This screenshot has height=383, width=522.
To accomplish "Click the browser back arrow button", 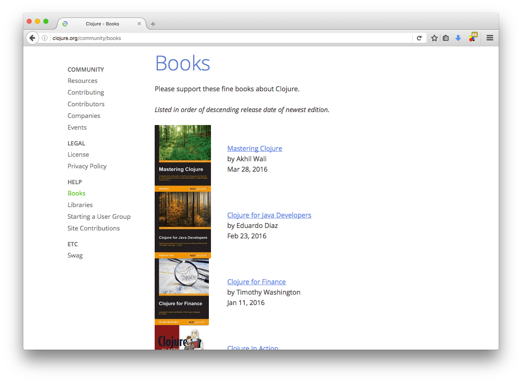I will pyautogui.click(x=32, y=38).
